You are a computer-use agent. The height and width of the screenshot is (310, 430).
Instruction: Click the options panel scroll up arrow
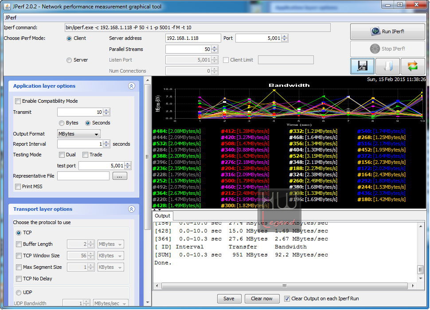[x=148, y=80]
